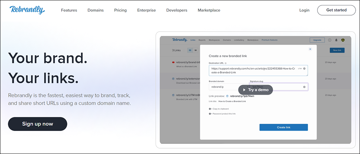Open Workspaces tab in the demo preview
Image resolution: width=360 pixels, height=154 pixels.
click(214, 40)
